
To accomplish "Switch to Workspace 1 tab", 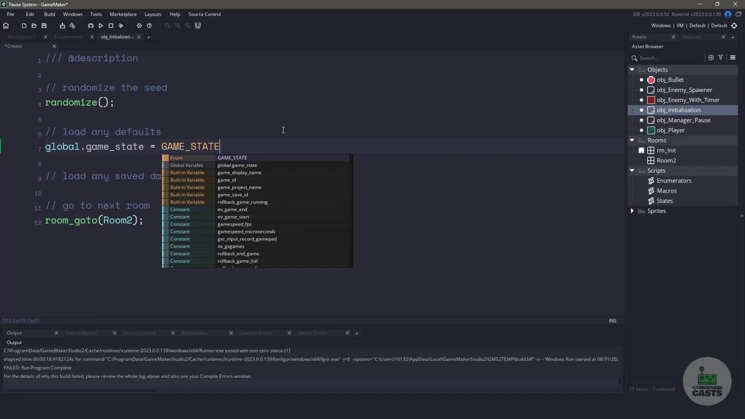I will click(x=22, y=37).
